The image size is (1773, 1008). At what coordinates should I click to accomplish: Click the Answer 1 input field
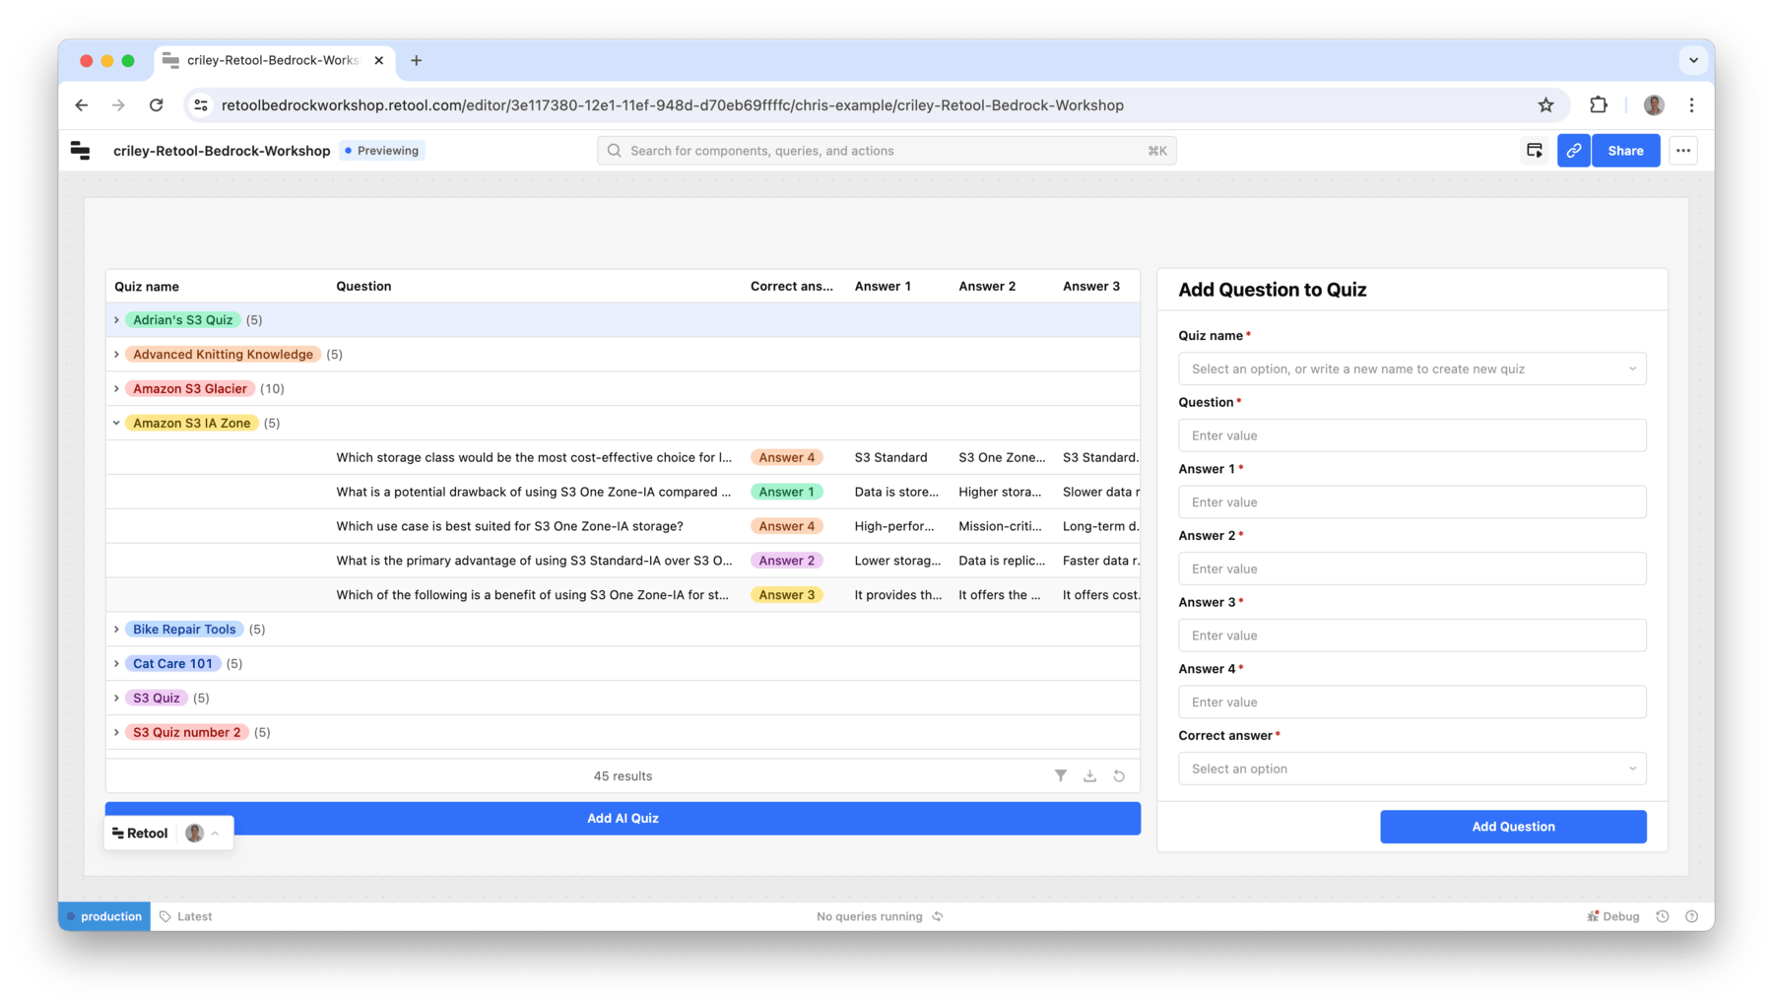pos(1412,503)
